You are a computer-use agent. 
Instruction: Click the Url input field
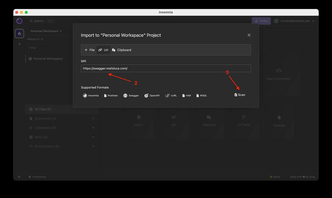point(166,68)
